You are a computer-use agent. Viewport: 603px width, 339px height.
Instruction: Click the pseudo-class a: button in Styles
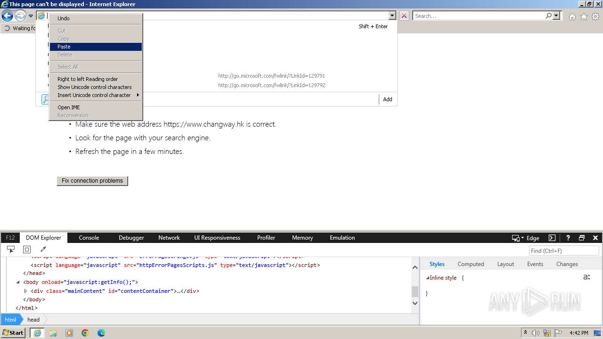click(587, 277)
